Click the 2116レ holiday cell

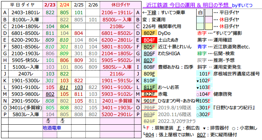pyautogui.click(x=117, y=74)
